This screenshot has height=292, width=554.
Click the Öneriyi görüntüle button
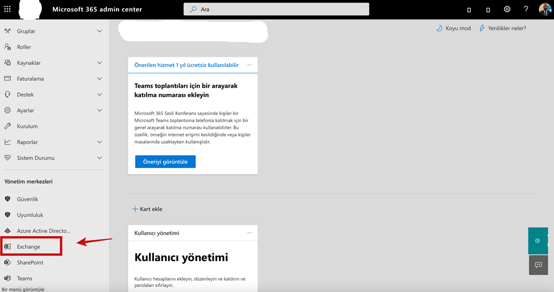[x=166, y=161]
